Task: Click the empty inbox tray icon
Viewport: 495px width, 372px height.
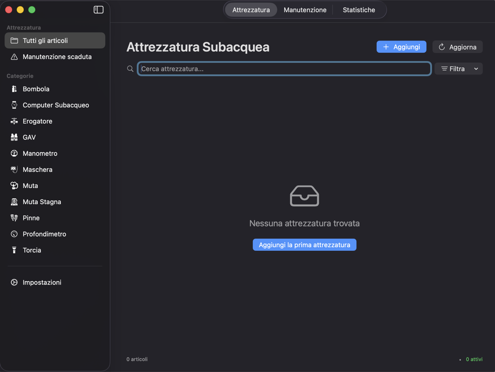Action: pyautogui.click(x=305, y=196)
